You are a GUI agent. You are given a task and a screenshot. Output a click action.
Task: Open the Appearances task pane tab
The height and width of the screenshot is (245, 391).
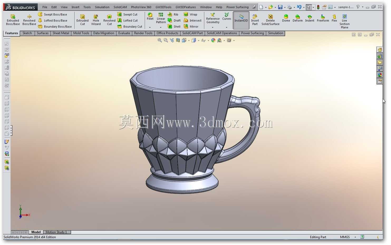coord(380,75)
